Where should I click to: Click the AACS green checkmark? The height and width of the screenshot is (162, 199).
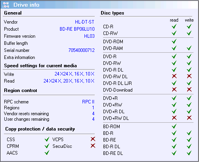click(47, 153)
